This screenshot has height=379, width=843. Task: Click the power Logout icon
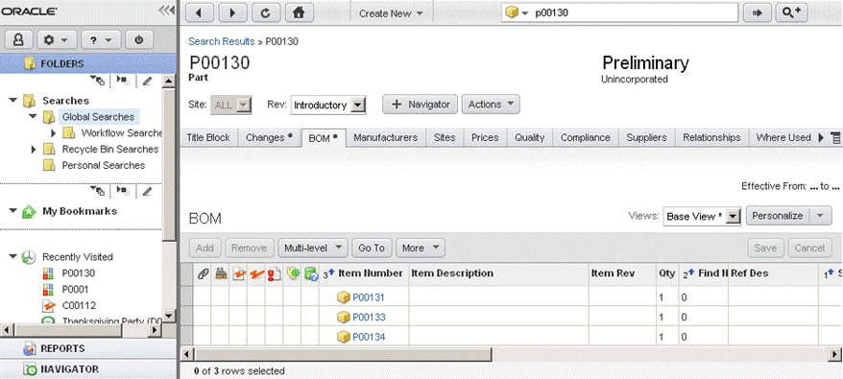coord(139,39)
